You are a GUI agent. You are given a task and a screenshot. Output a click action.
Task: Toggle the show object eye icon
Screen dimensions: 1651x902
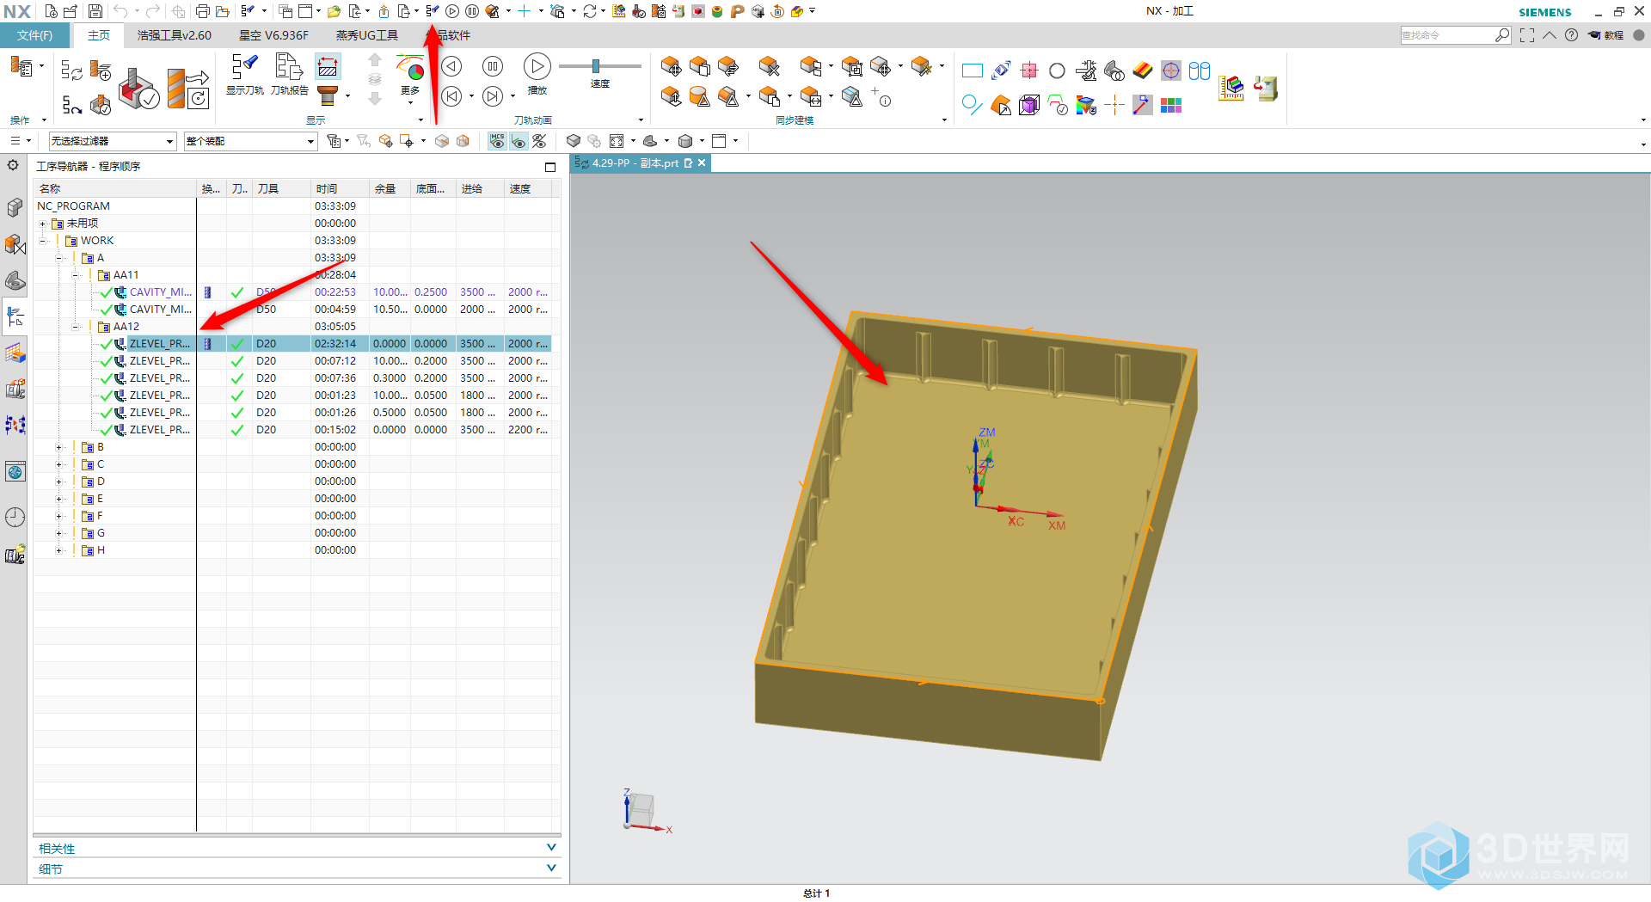coord(519,141)
